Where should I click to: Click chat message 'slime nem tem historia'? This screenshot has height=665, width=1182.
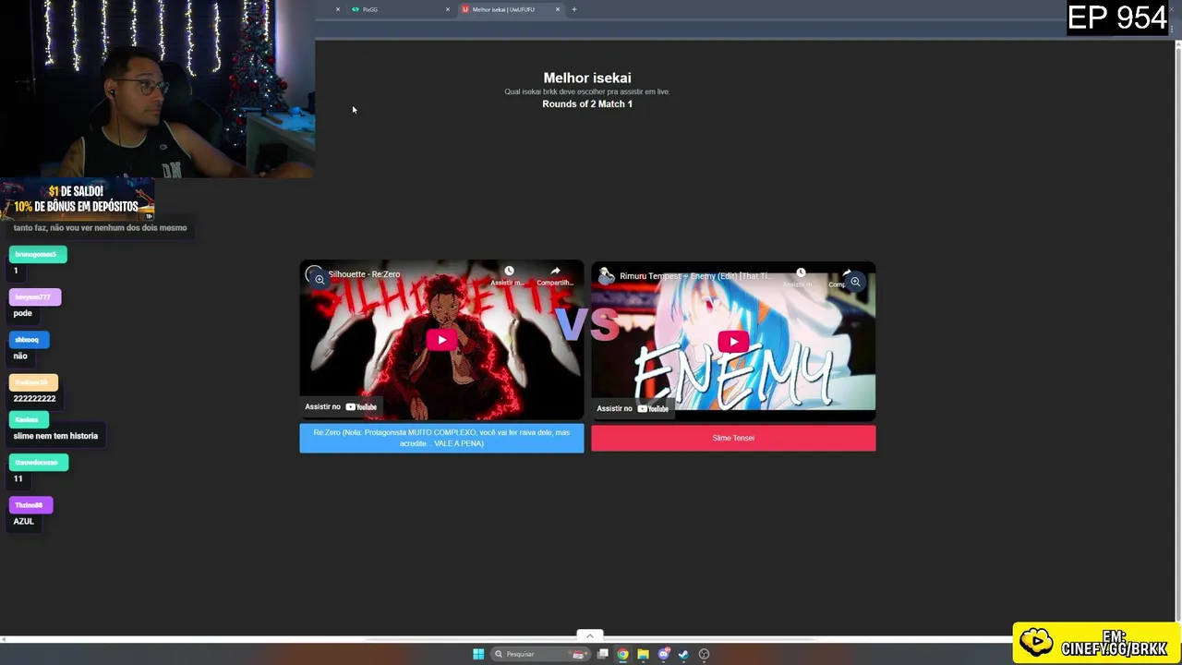click(x=55, y=436)
